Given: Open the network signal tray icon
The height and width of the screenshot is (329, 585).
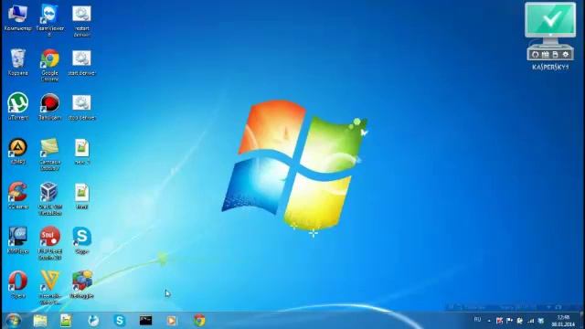Looking at the screenshot, I should 530,321.
